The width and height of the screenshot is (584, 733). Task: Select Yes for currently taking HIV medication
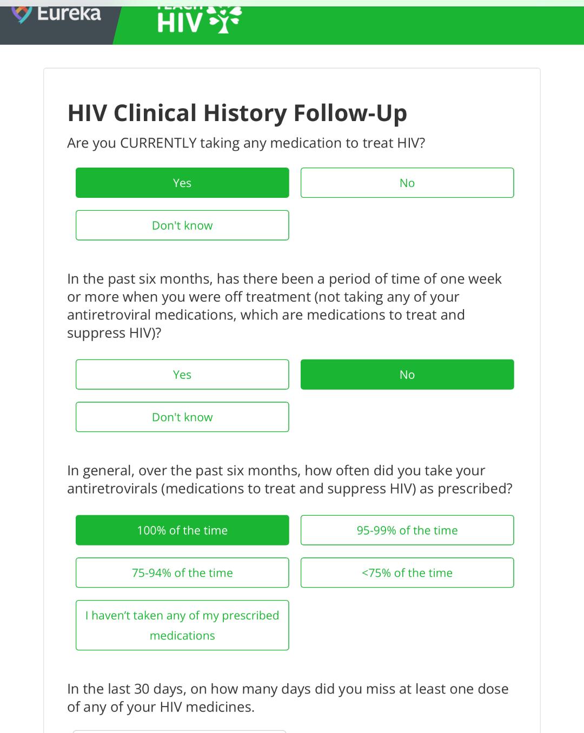pyautogui.click(x=182, y=183)
